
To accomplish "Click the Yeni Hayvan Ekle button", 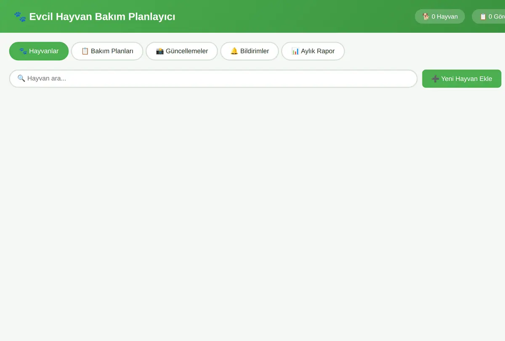I will (x=462, y=79).
